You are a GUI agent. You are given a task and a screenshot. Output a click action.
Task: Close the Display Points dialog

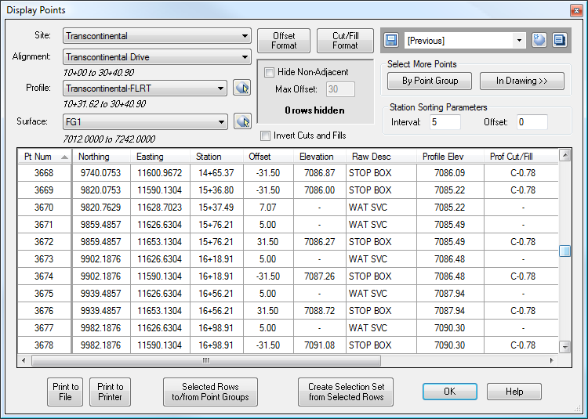576,10
